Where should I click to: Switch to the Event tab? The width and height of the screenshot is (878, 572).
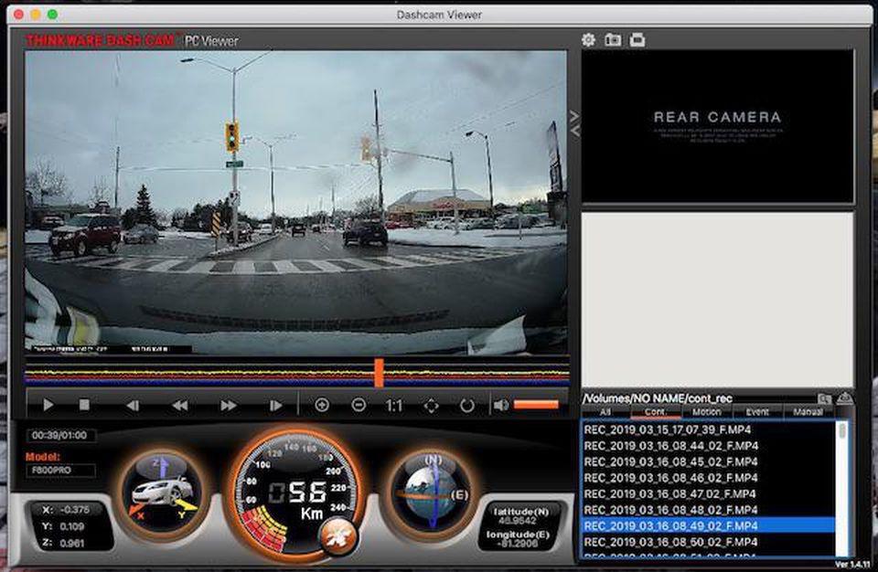click(757, 413)
